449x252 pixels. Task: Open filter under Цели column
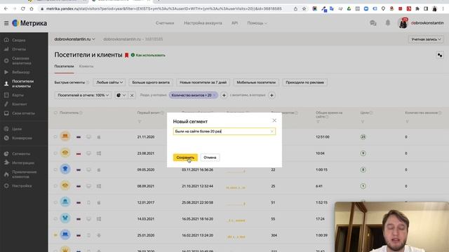(363, 122)
